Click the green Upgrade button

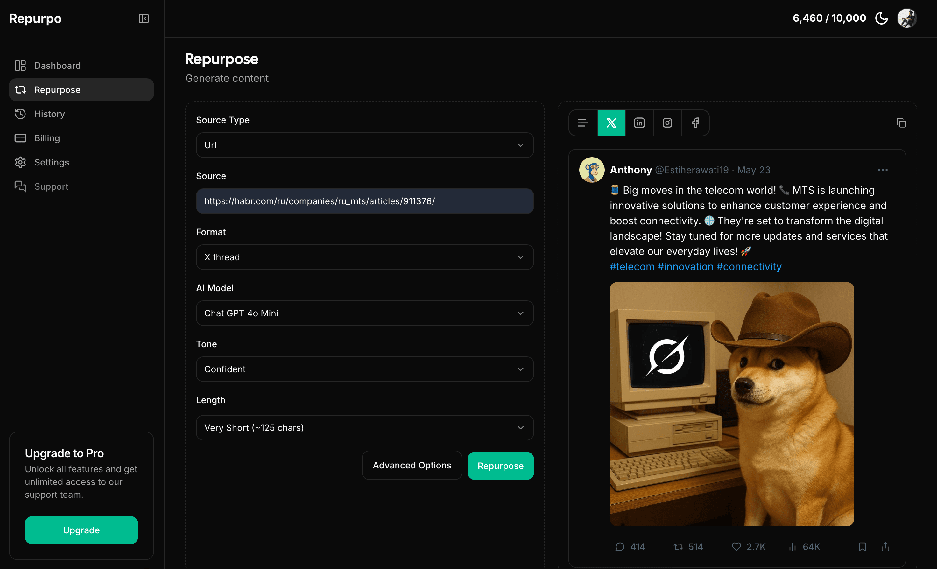[x=81, y=530]
